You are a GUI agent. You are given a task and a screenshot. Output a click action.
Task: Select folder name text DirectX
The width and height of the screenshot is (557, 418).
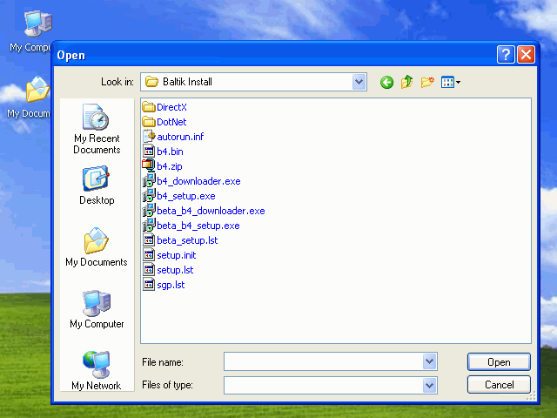click(x=171, y=107)
